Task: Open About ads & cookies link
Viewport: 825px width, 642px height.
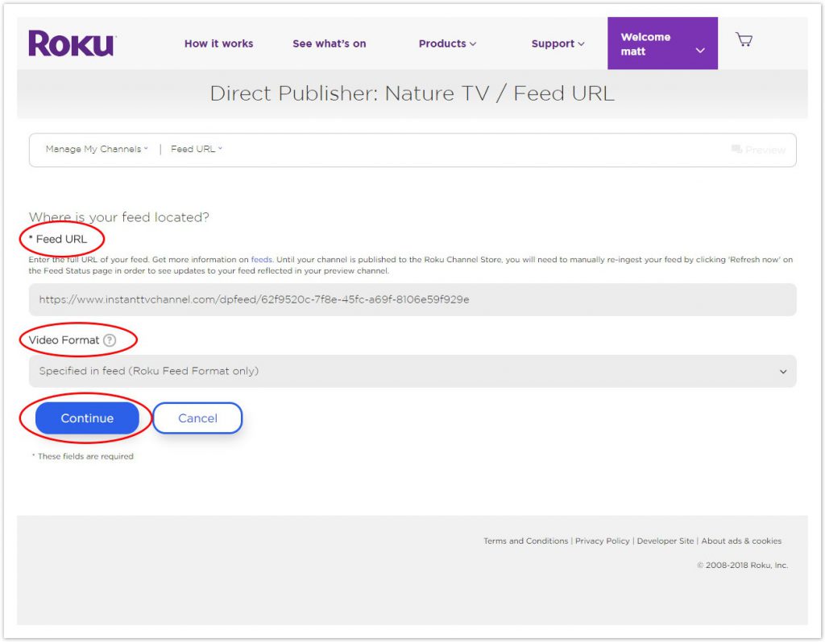Action: tap(741, 541)
